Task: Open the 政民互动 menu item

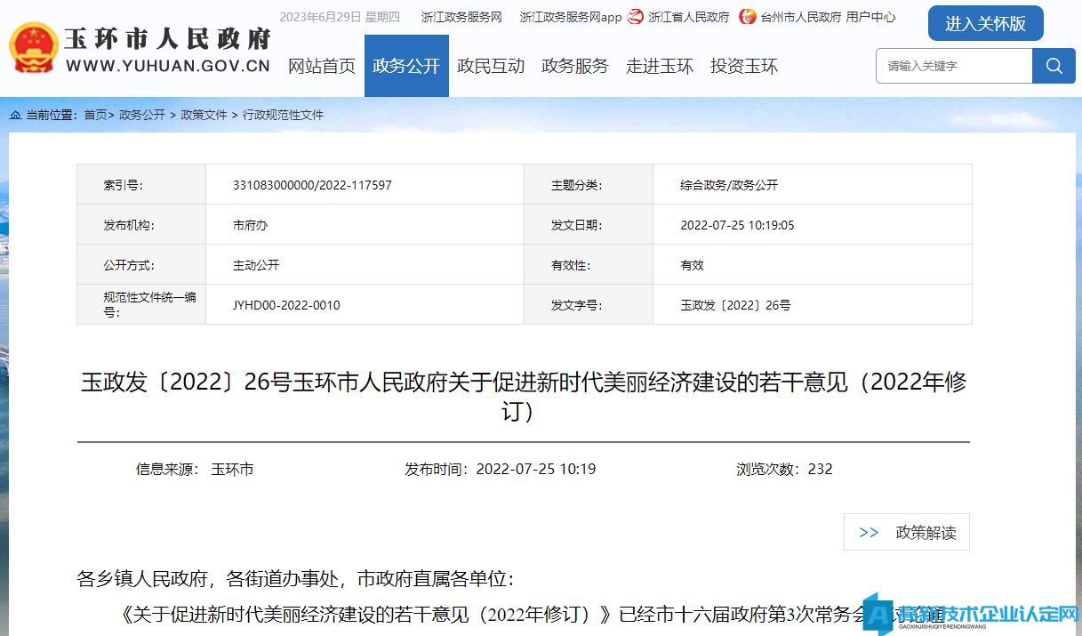Action: pyautogui.click(x=491, y=66)
